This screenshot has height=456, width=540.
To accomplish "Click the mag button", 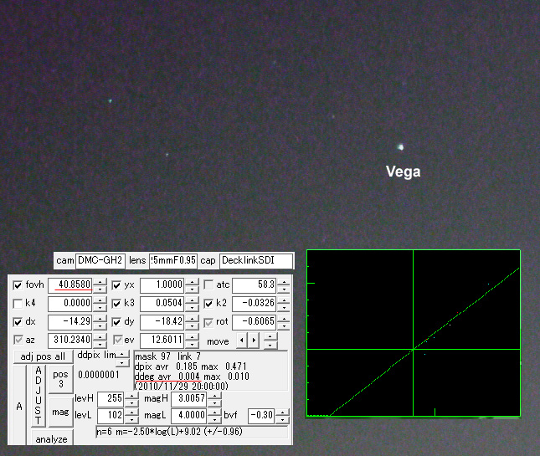I will (x=60, y=412).
